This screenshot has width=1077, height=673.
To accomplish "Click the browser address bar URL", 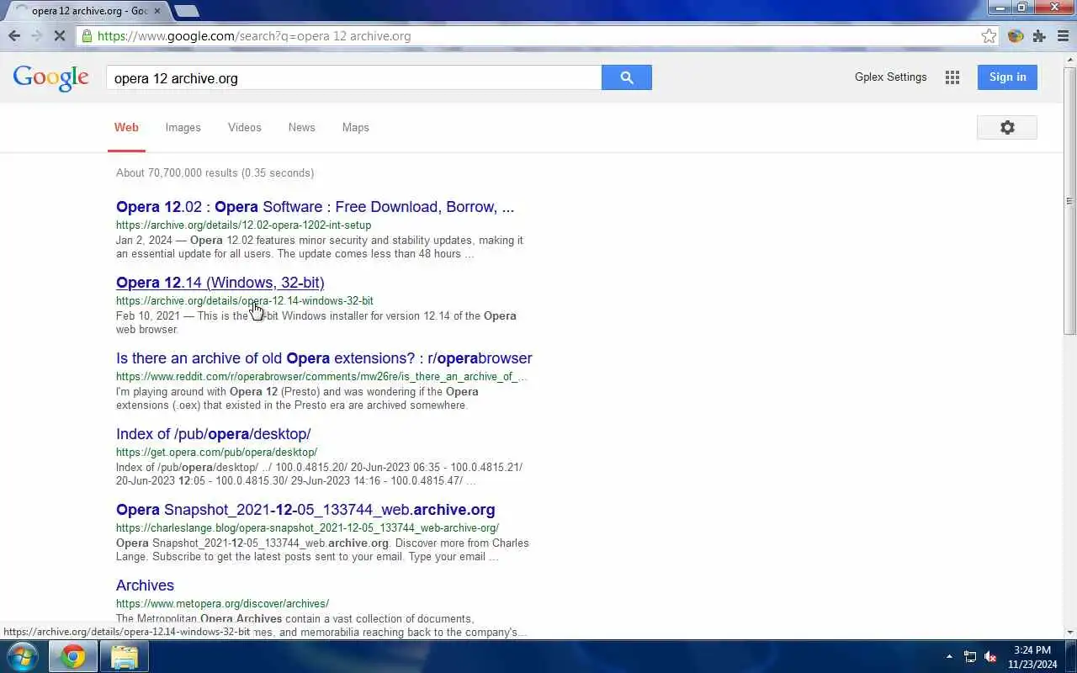I will 254,36.
